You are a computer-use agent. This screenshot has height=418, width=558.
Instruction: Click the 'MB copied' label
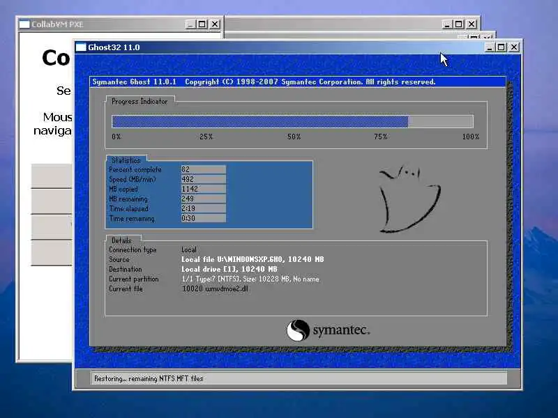pyautogui.click(x=123, y=189)
